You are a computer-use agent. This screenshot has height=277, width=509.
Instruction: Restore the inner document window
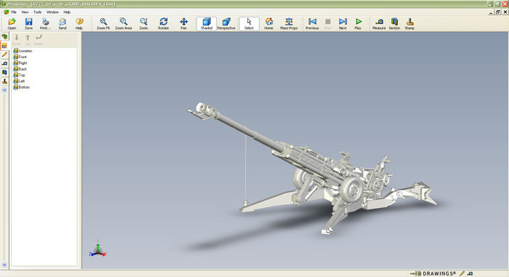(x=498, y=12)
